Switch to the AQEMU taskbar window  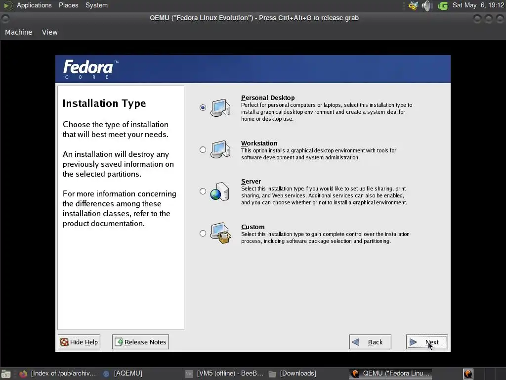tap(123, 373)
